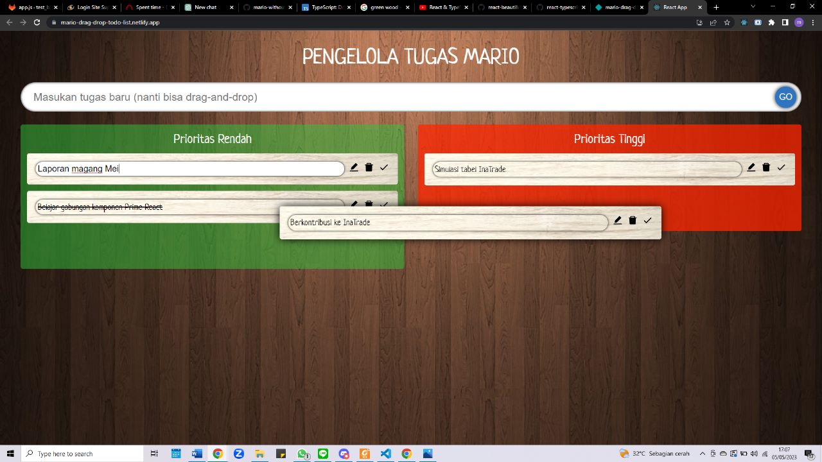Open the Extensions puzzle menu

click(x=771, y=22)
